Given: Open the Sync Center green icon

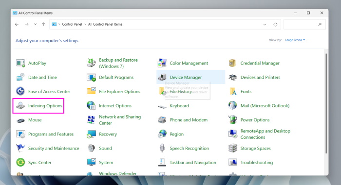Looking at the screenshot, I should click(20, 163).
